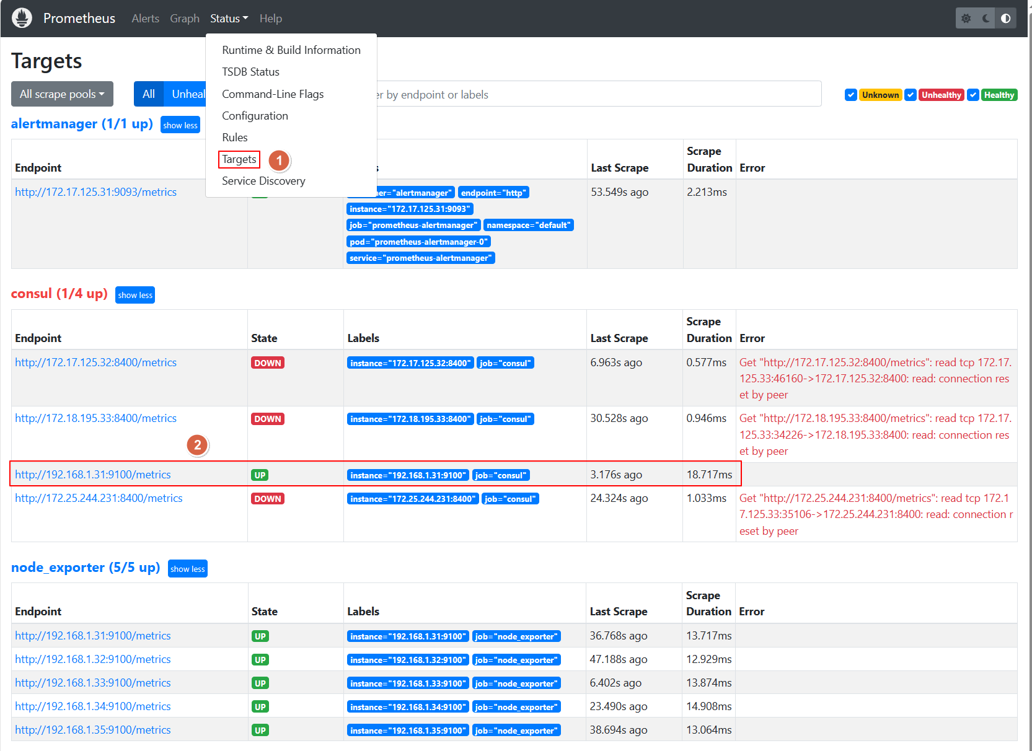This screenshot has width=1032, height=751.
Task: Open alertmanager endpoint 172.17.125.31:9093/metrics
Action: 96,192
